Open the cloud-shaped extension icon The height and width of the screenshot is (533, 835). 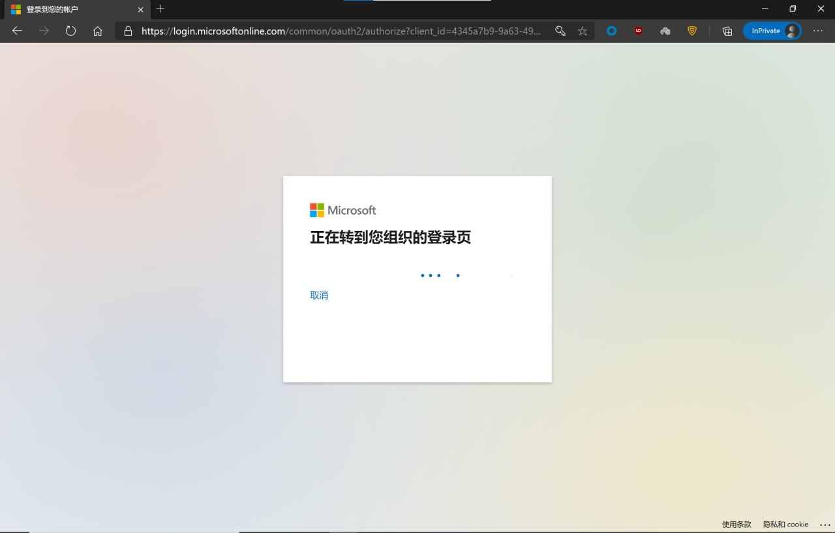coord(665,31)
